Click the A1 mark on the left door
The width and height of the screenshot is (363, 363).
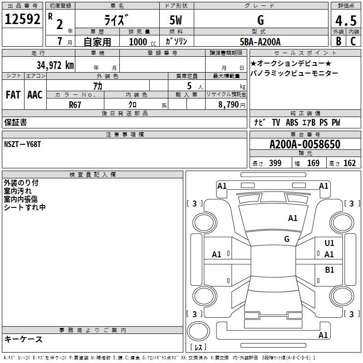click(x=216, y=255)
